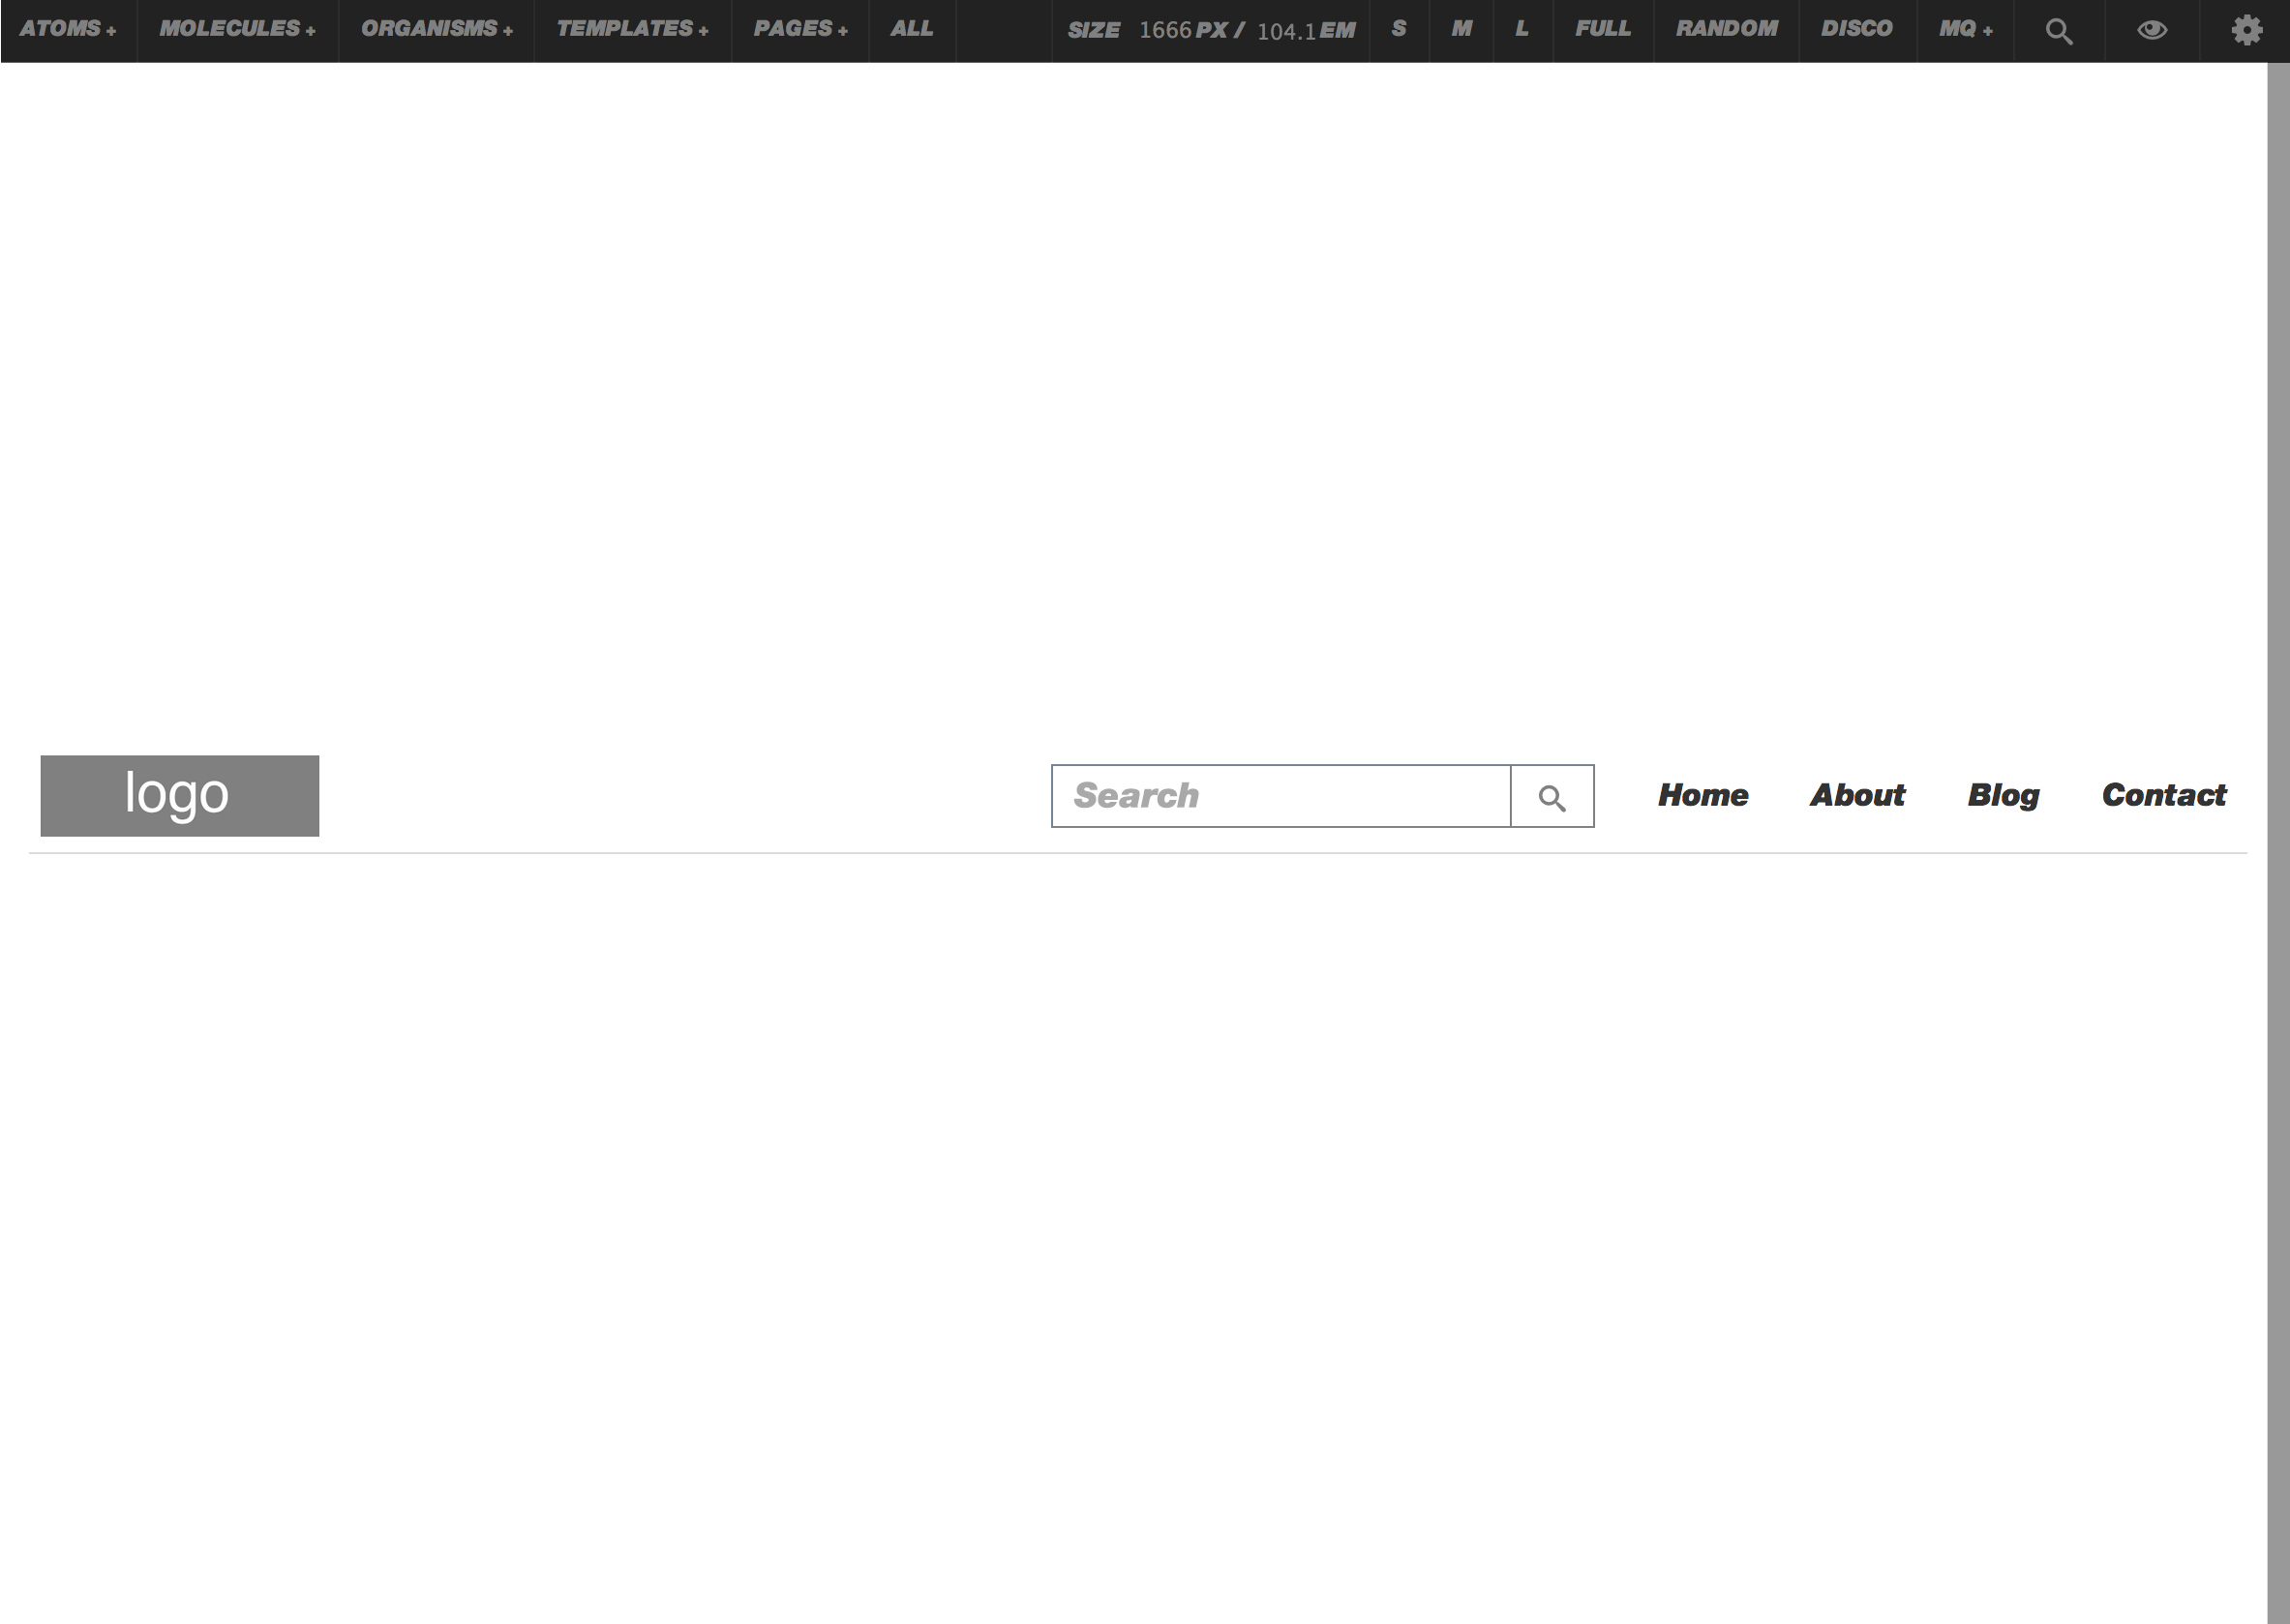The width and height of the screenshot is (2290, 1624).
Task: Select the All patterns view
Action: coord(912,29)
